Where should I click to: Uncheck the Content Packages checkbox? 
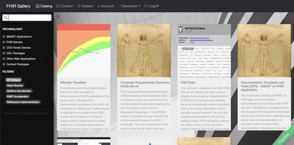pyautogui.click(x=3, y=64)
